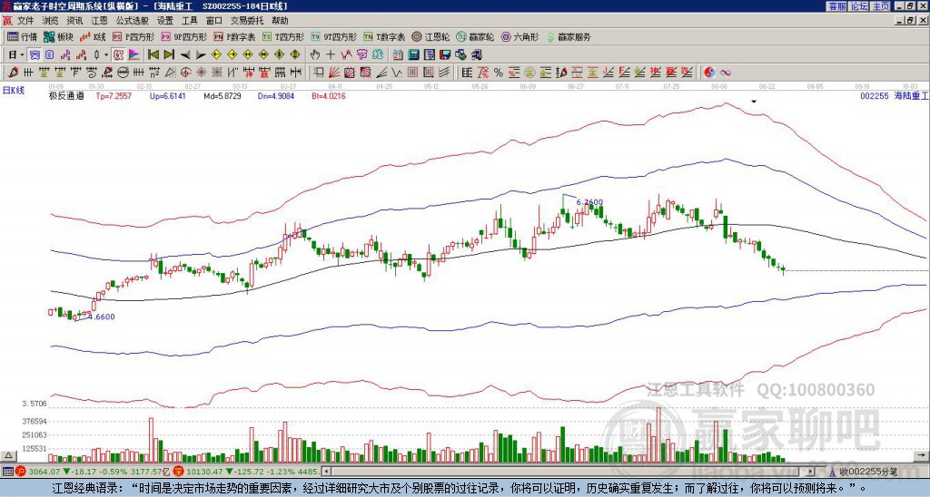Open the candlestick style dropdown arrow
This screenshot has width=930, height=497.
coord(106,54)
